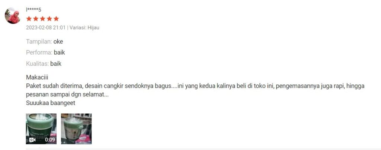This screenshot has height=150, width=381.
Task: Open the reviewer's profile avatar photo
Action: pyautogui.click(x=12, y=15)
